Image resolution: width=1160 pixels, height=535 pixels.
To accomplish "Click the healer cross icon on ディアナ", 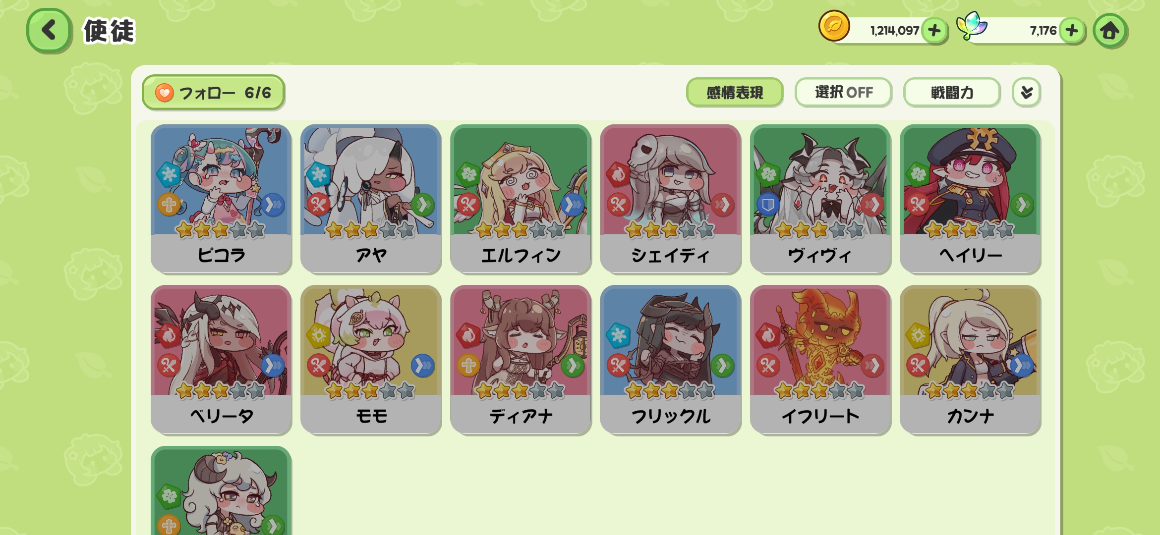I will point(468,366).
